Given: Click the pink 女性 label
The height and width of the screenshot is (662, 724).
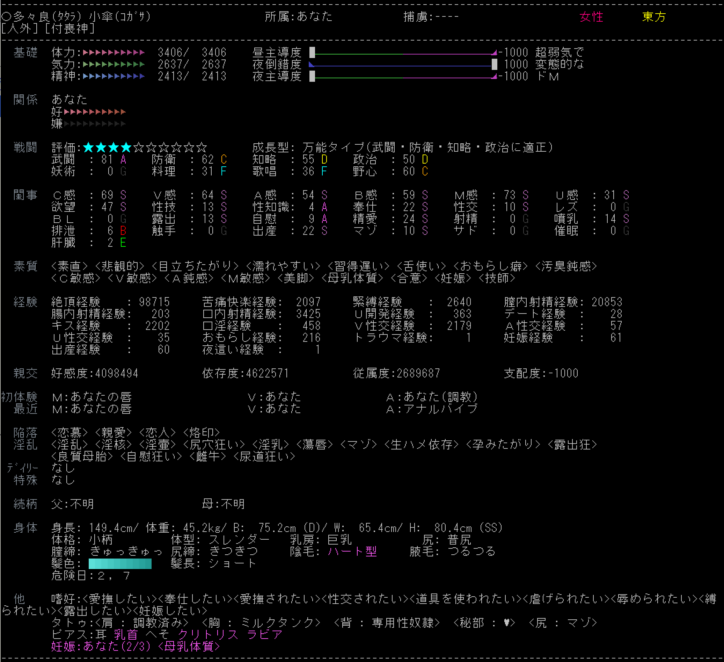Looking at the screenshot, I should click(591, 16).
